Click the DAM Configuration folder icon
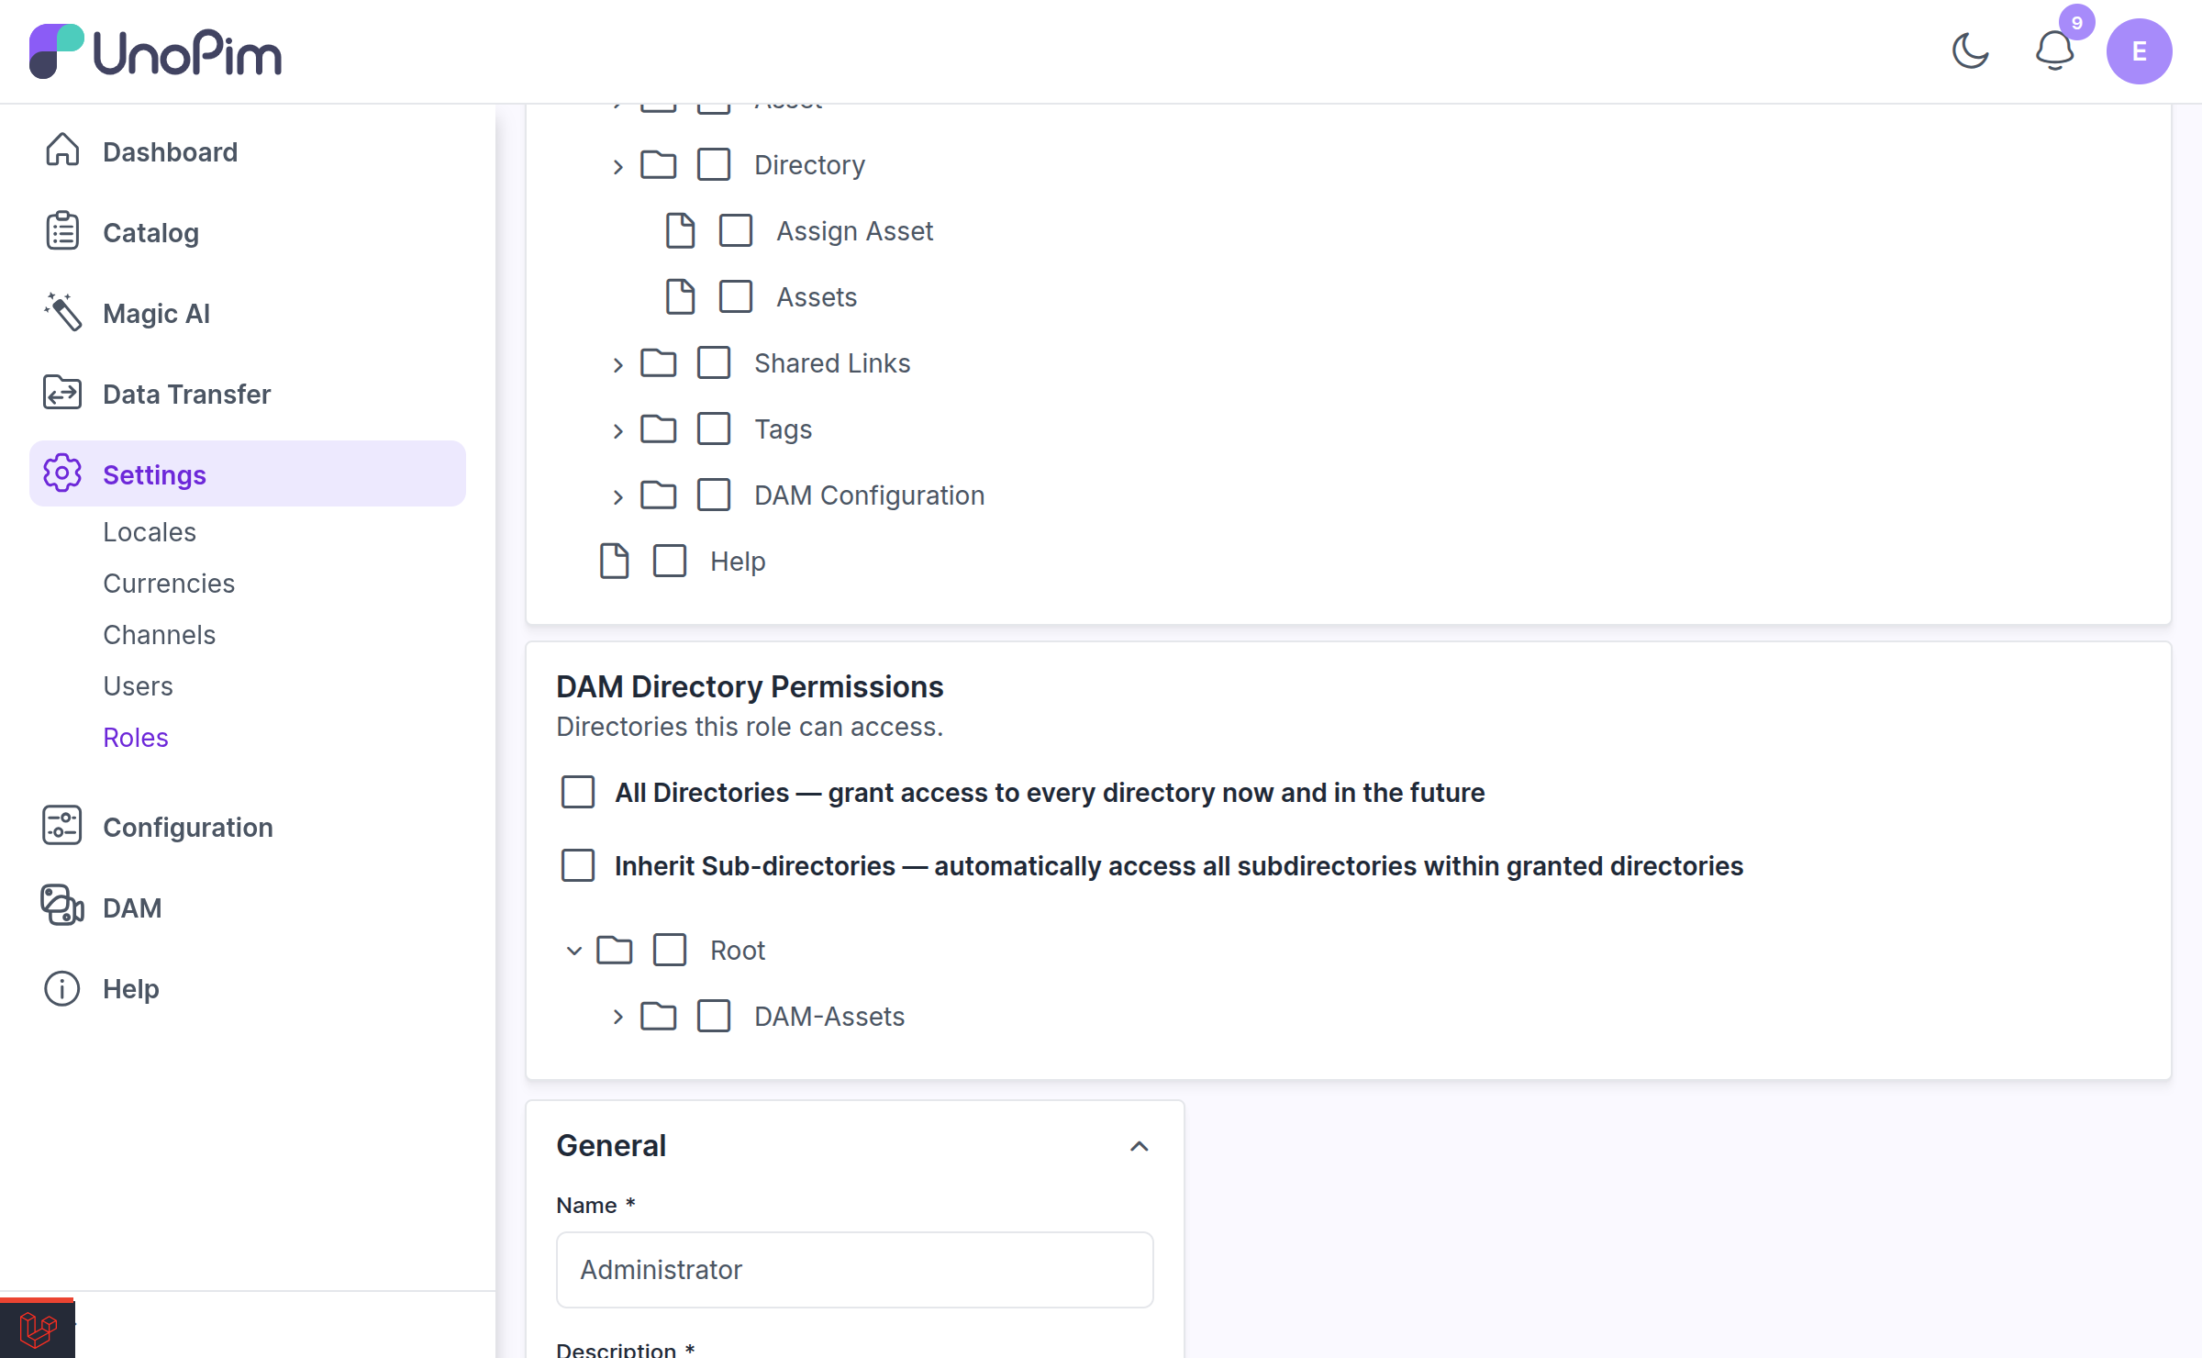The height and width of the screenshot is (1358, 2202). (659, 495)
